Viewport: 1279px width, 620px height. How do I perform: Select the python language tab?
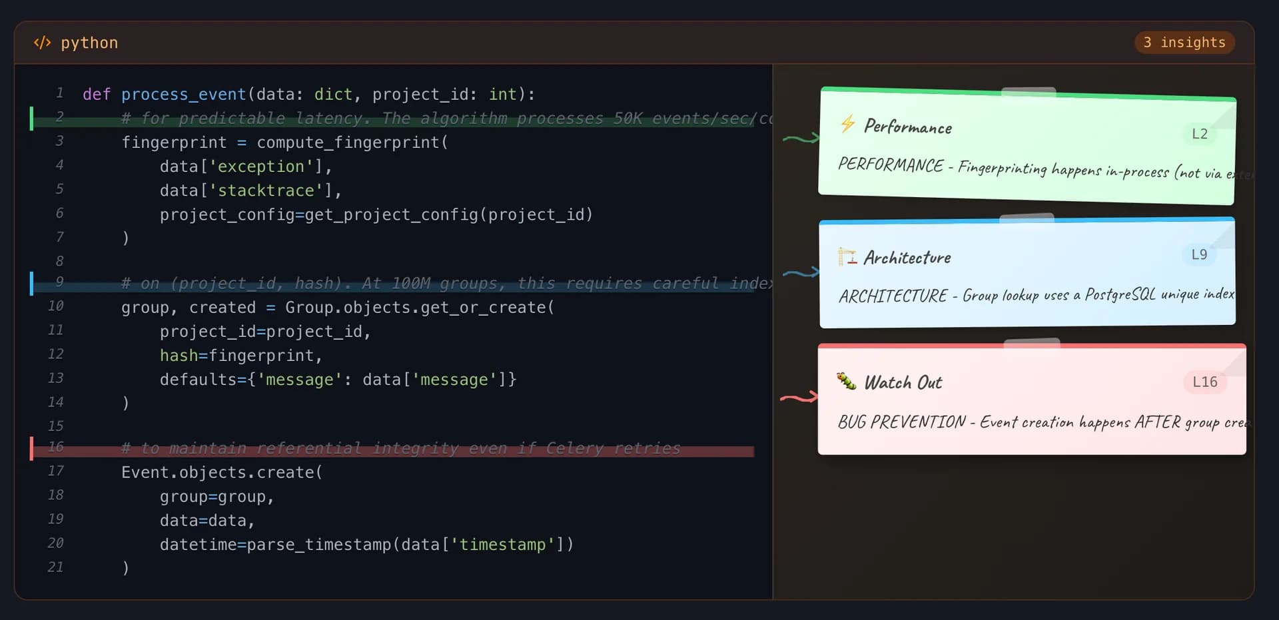89,42
